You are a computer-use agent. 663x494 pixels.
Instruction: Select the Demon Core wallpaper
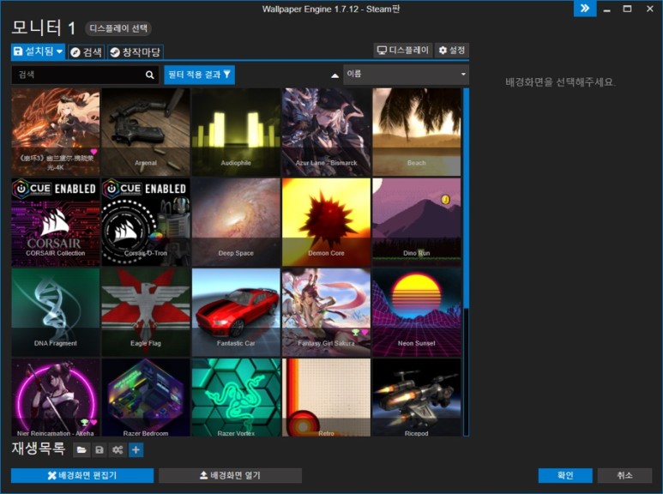(x=326, y=222)
